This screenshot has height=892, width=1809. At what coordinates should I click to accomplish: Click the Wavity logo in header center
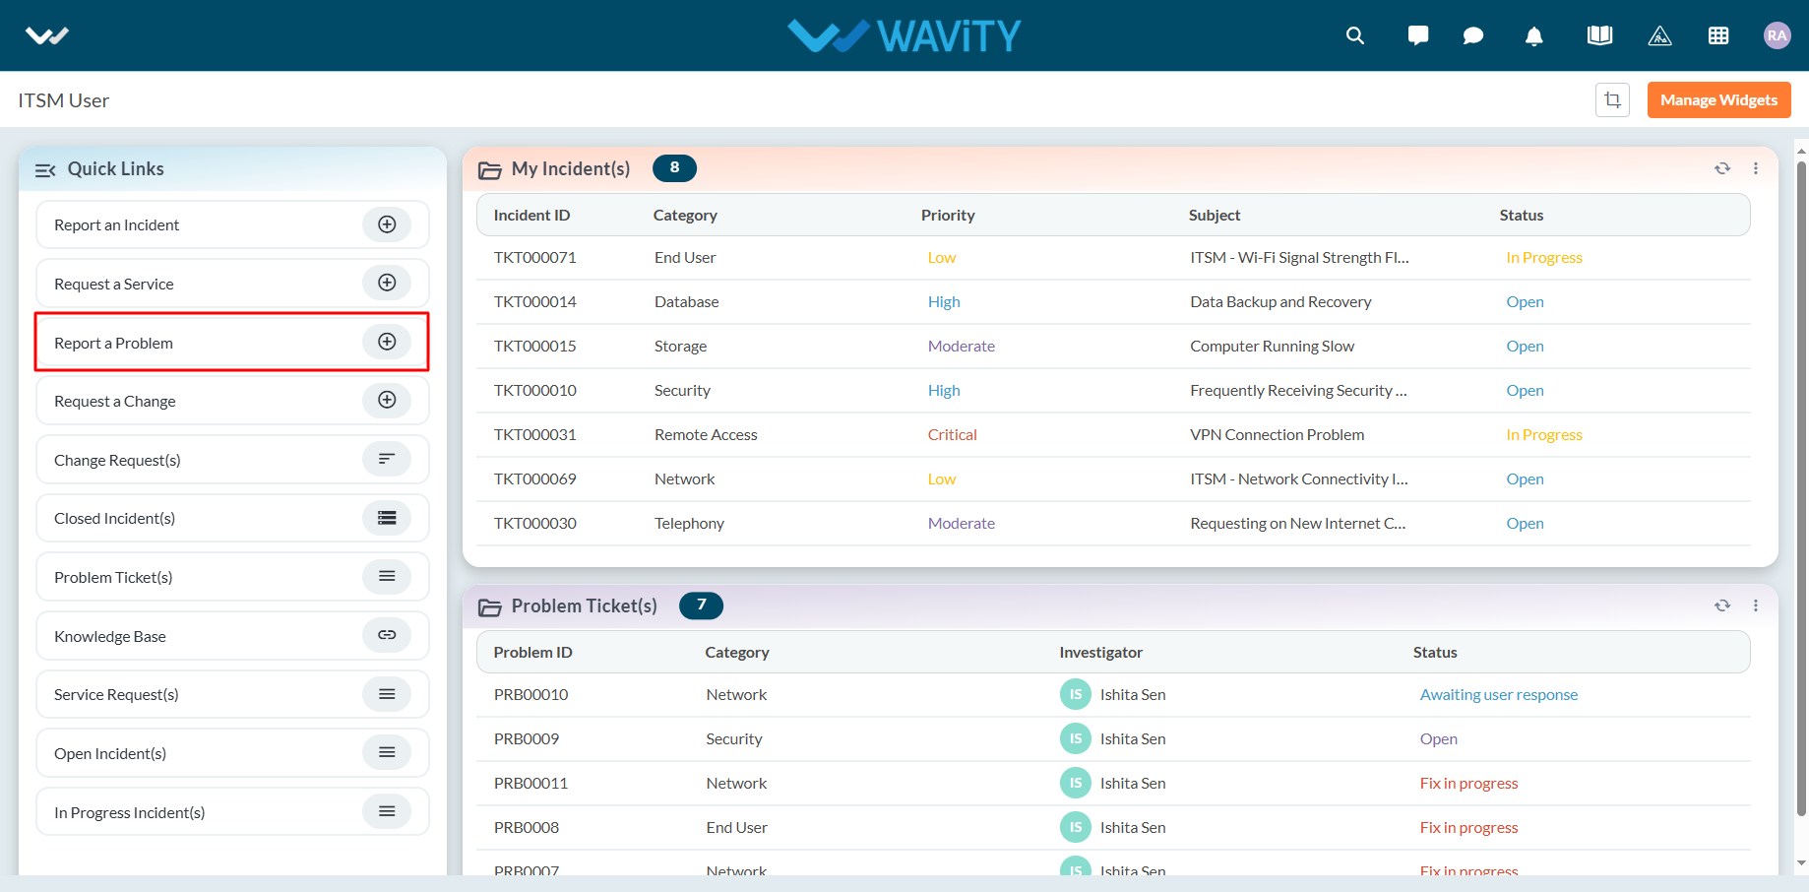coord(904,35)
